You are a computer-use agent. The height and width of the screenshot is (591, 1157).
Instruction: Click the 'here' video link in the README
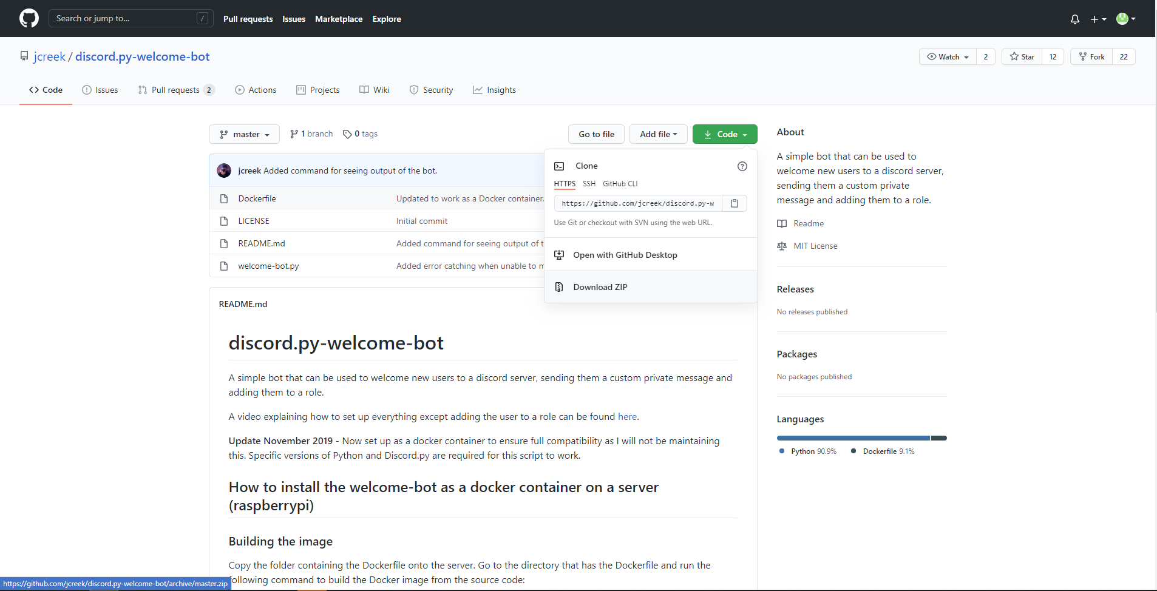(627, 416)
